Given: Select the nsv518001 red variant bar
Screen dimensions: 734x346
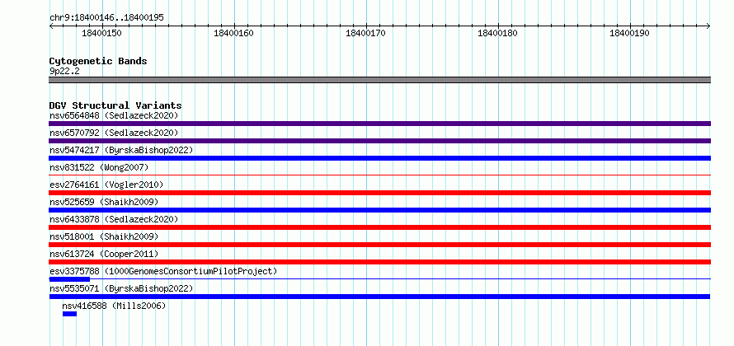Looking at the screenshot, I should (379, 245).
